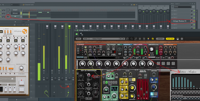
Task: Expand Voltage Modular FX slot arrow in mixer
Action: coord(172,21)
